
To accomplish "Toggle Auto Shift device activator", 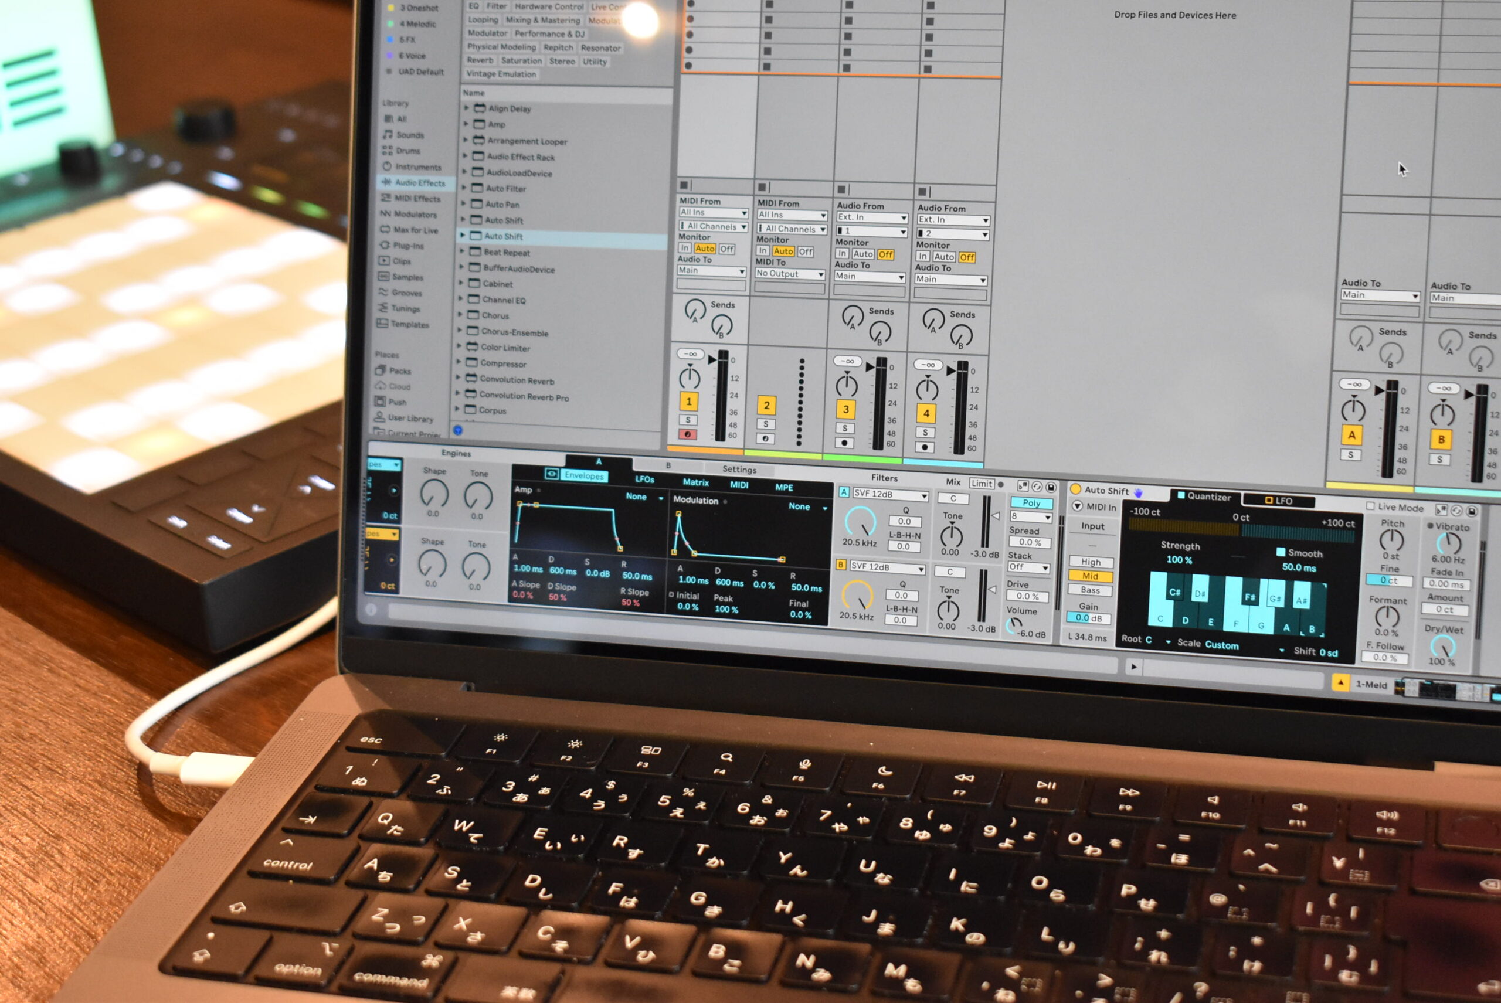I will pos(1075,489).
